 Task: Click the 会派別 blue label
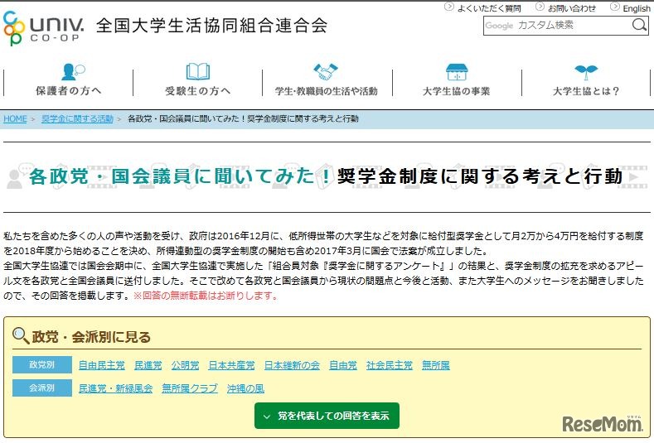tap(41, 388)
